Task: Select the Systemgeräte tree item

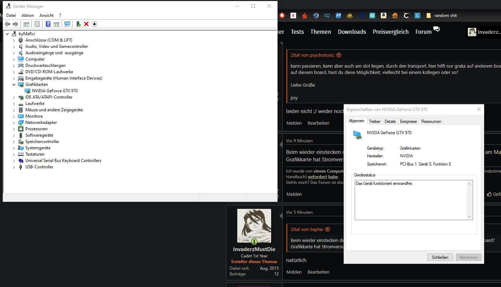Action: [x=38, y=148]
